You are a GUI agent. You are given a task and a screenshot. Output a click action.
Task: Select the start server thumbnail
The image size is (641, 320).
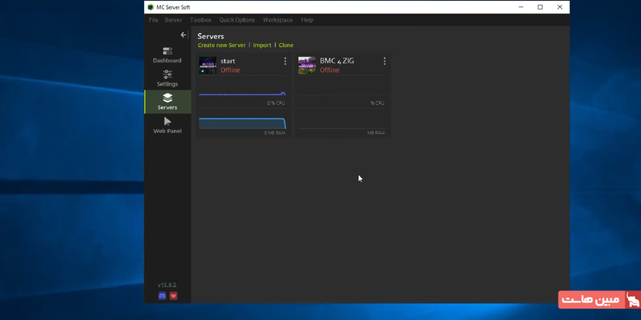(208, 66)
